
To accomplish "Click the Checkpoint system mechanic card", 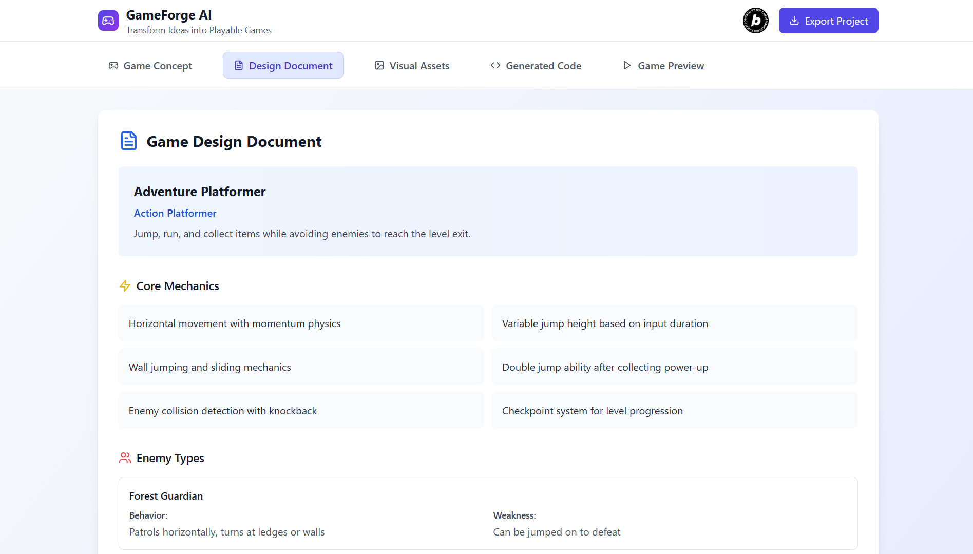I will (674, 410).
